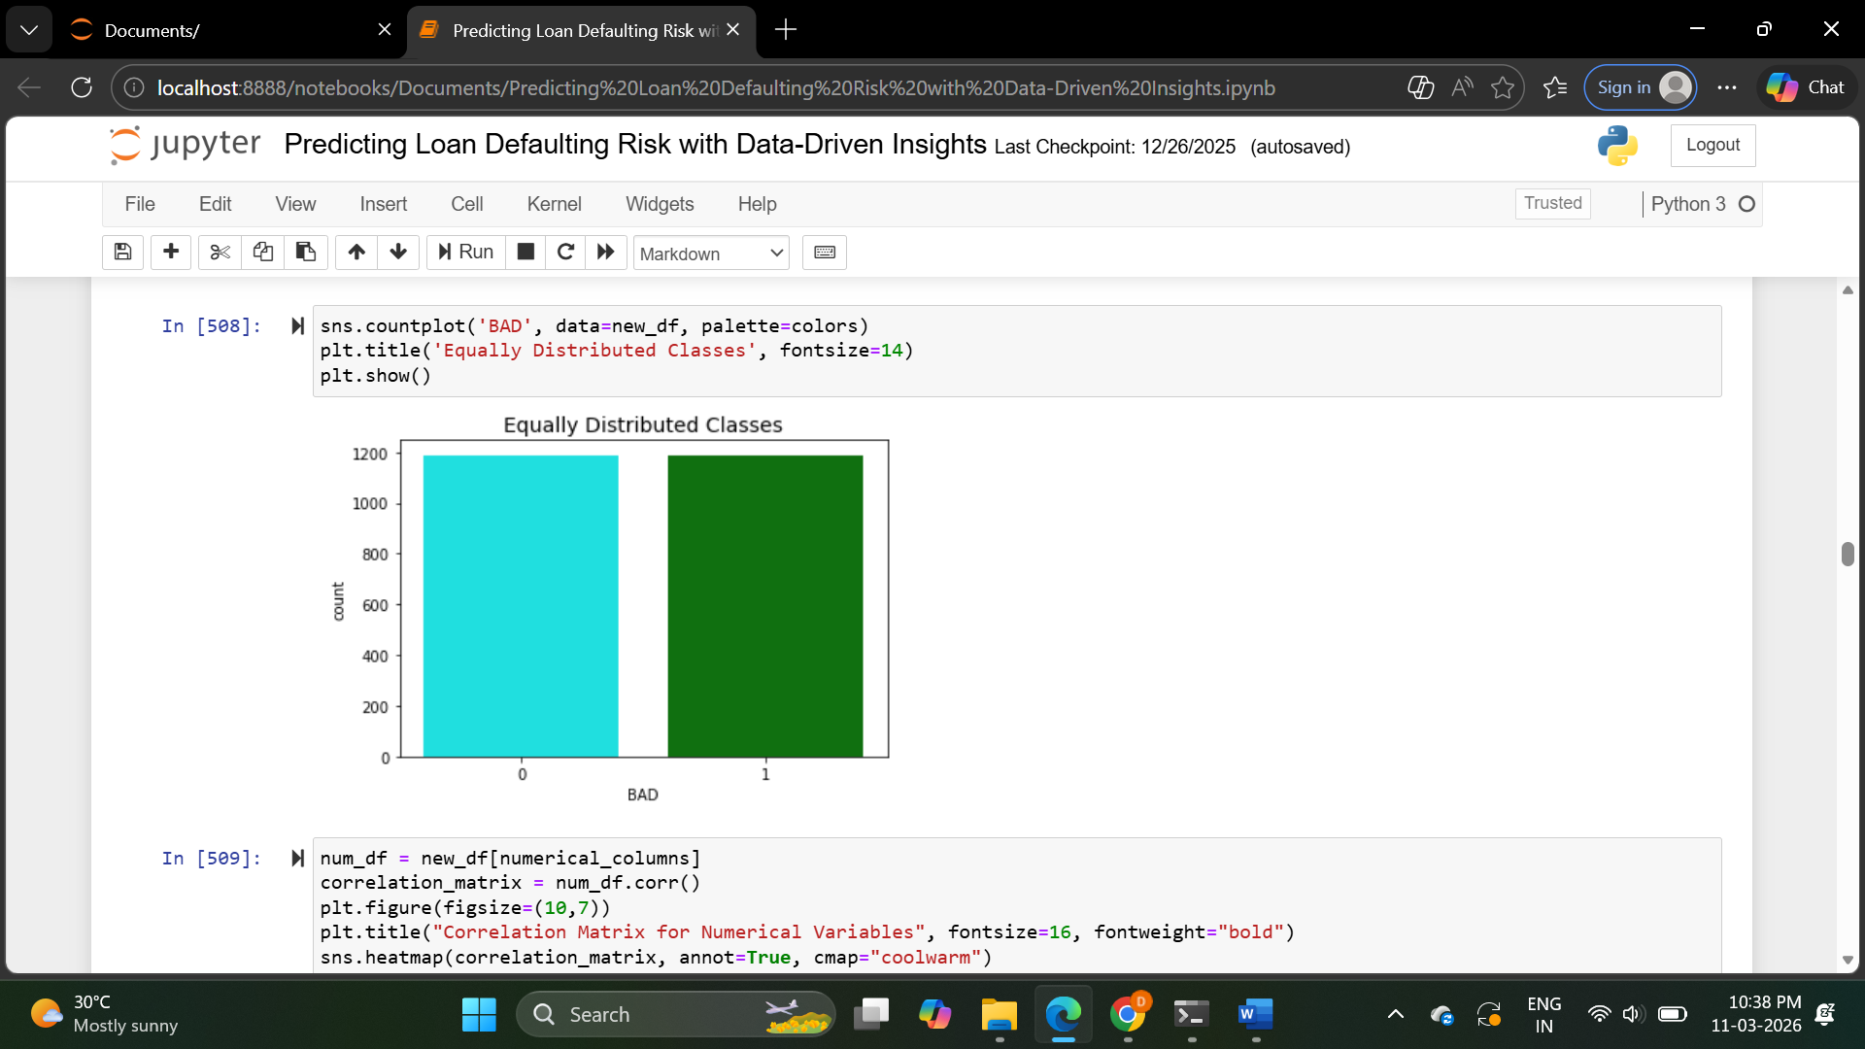Open the cell type Markdown dropdown
Image resolution: width=1865 pixels, height=1049 pixels.
pos(711,254)
